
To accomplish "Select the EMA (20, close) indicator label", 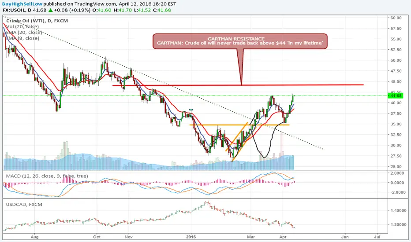I will coord(24,32).
